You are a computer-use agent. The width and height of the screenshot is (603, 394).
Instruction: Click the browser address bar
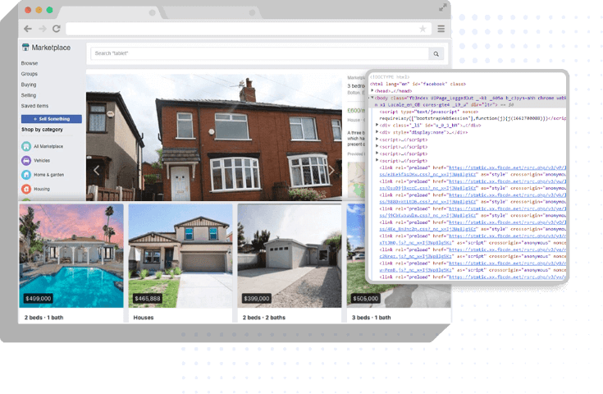(x=248, y=29)
